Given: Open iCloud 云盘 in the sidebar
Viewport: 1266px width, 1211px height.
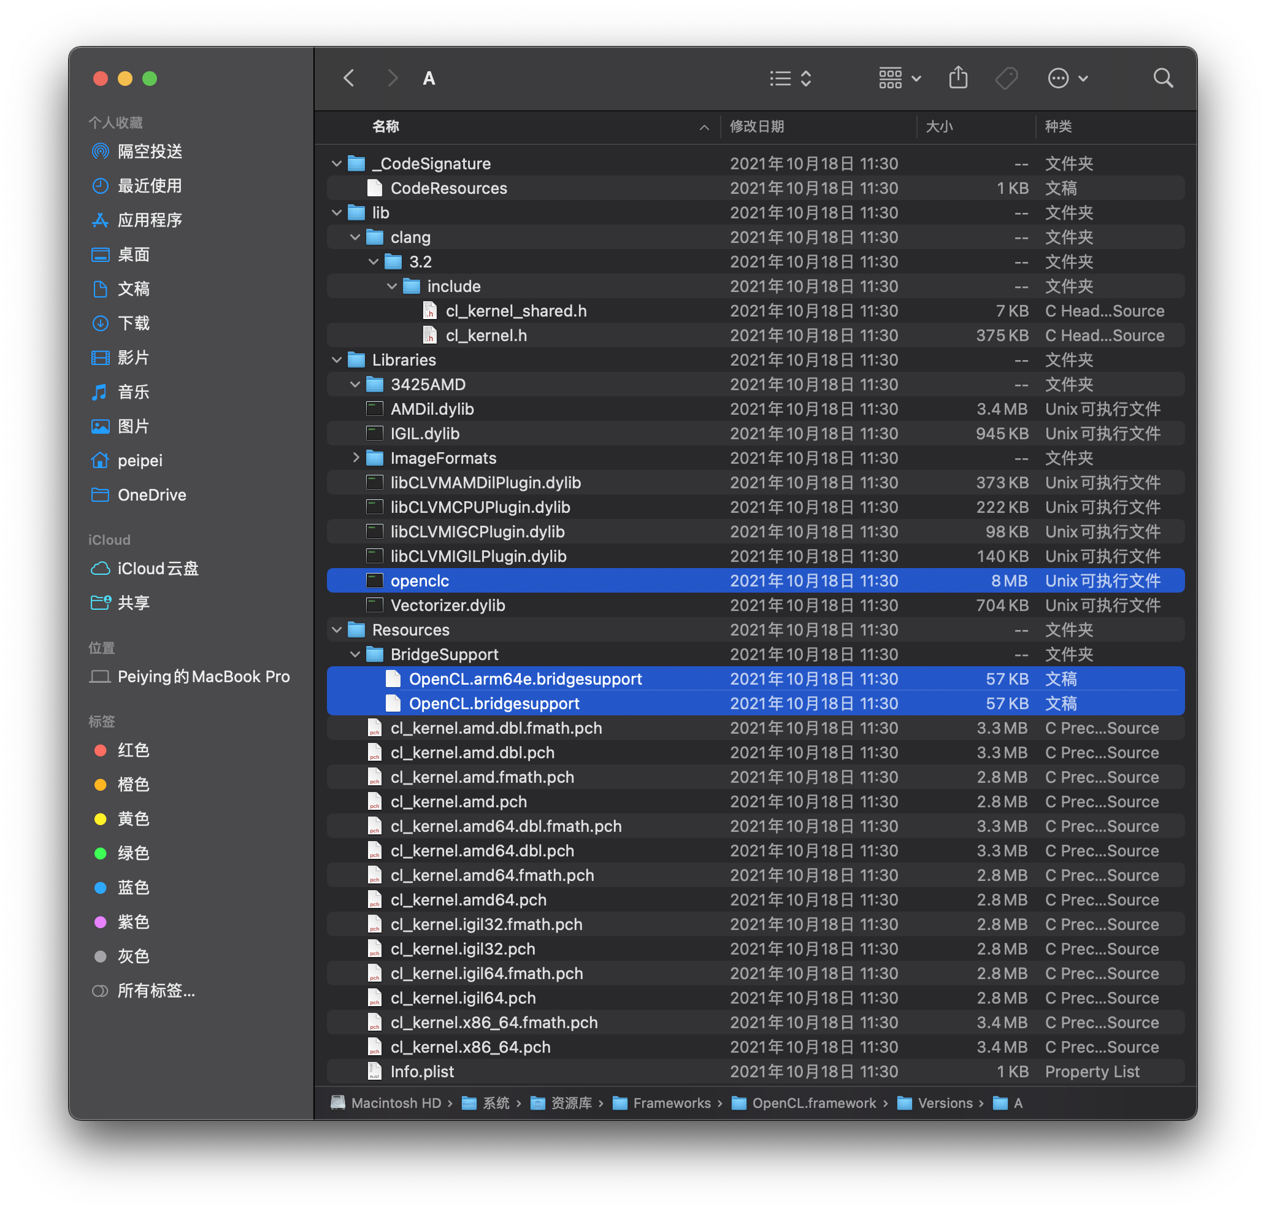Looking at the screenshot, I should 158,568.
